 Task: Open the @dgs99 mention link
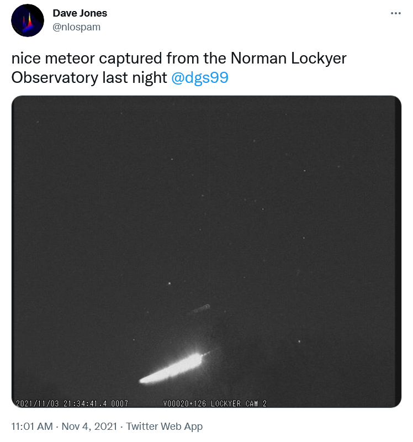[x=200, y=78]
